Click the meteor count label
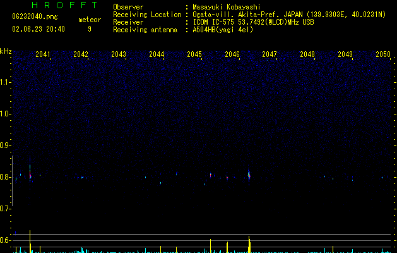Image resolution: width=397 pixels, height=253 pixels. click(90, 20)
